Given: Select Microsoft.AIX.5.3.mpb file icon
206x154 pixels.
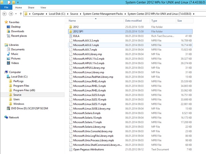Looking at the screenshot, I should coord(71,40).
